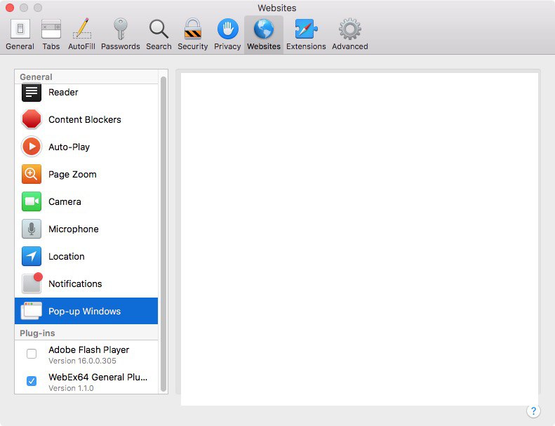
Task: Switch to the General tab label
Action: point(20,46)
